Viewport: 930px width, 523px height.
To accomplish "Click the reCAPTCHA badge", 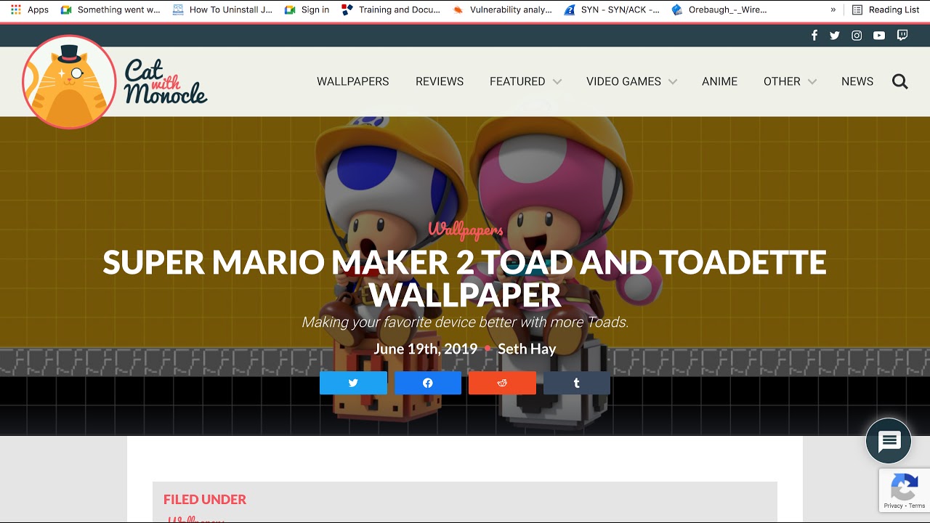I will tap(905, 490).
